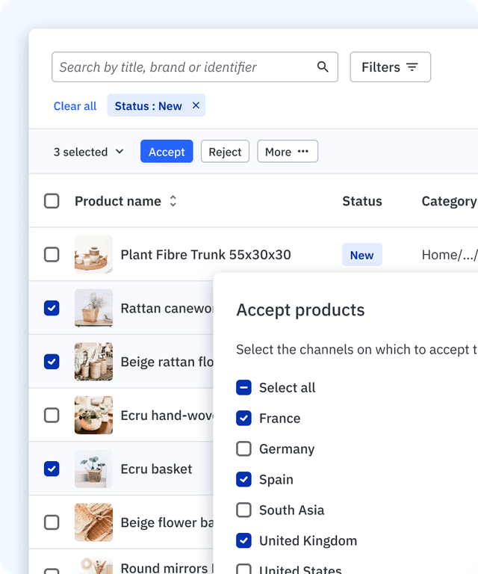Uncheck the United Kingdom channel
478x574 pixels.
(243, 540)
